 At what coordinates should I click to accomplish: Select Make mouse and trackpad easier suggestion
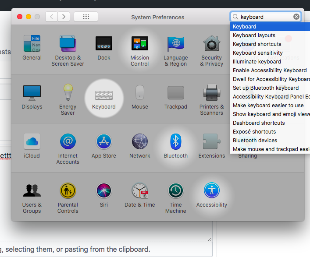click(270, 149)
